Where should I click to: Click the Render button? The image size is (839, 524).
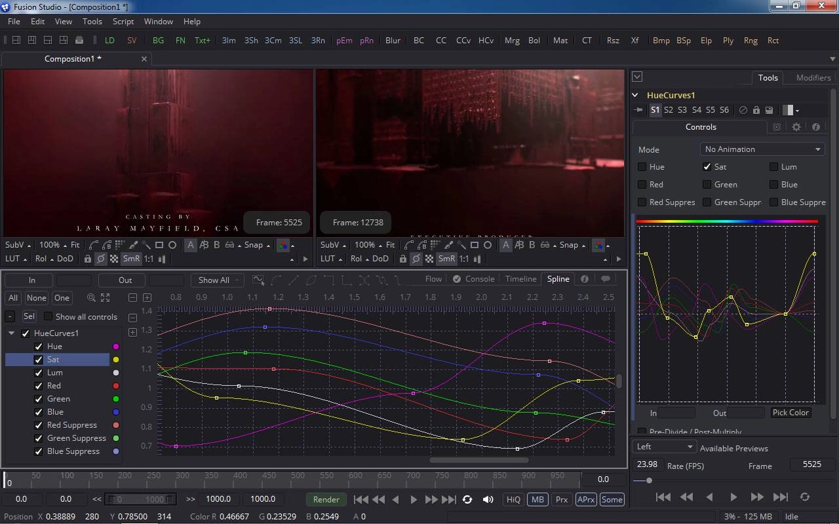pyautogui.click(x=326, y=499)
